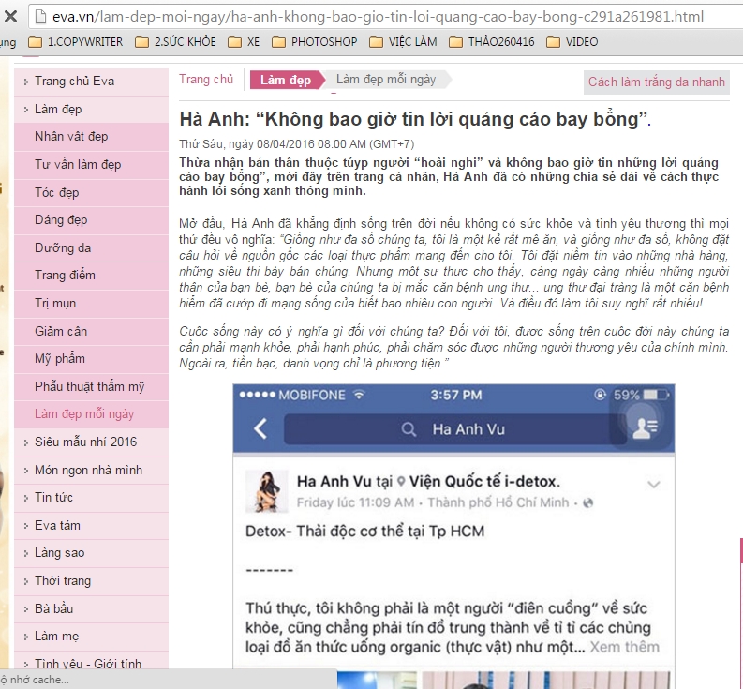Open the Thời trang section

92,581
